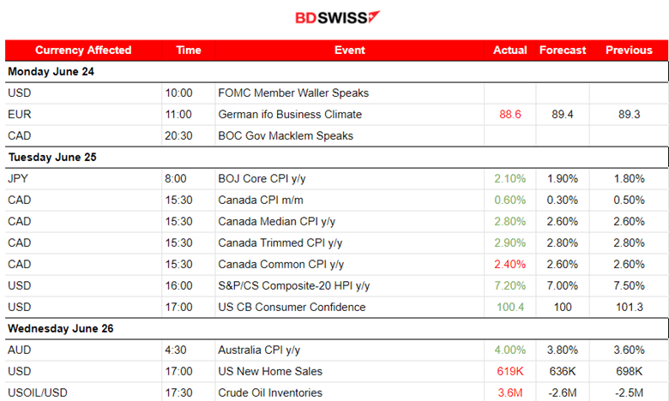Click the Currency Affected column header

click(83, 51)
